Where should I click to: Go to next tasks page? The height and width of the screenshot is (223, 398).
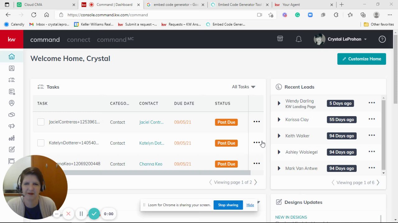256,182
